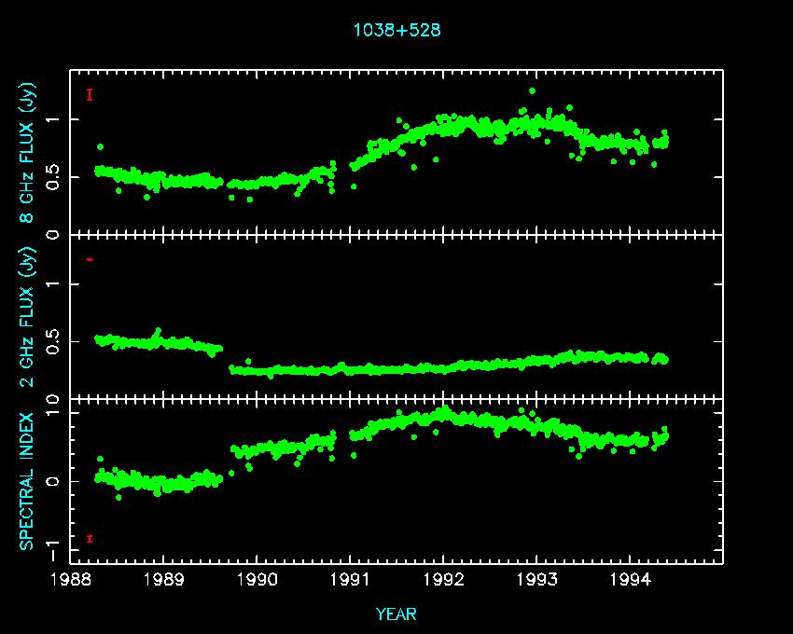793x634 pixels.
Task: Click the SPECTRAL INDEX axis label
Action: tap(27, 480)
